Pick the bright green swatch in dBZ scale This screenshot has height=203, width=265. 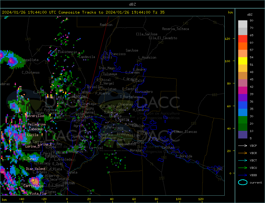coord(243,120)
